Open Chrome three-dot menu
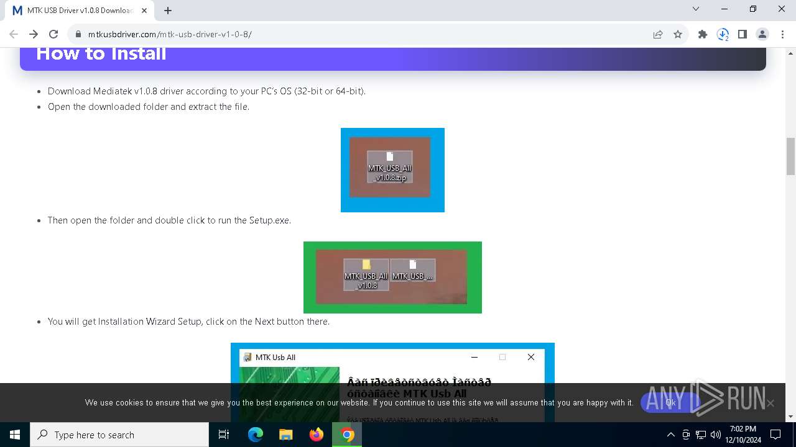796x447 pixels. [782, 34]
